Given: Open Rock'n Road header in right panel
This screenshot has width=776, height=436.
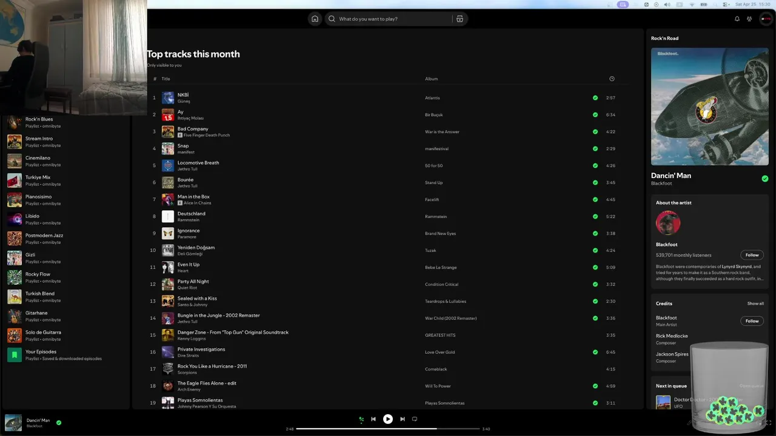Looking at the screenshot, I should [x=664, y=38].
